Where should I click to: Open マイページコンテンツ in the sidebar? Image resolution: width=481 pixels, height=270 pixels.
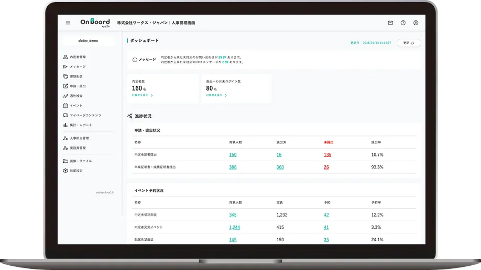coord(85,115)
